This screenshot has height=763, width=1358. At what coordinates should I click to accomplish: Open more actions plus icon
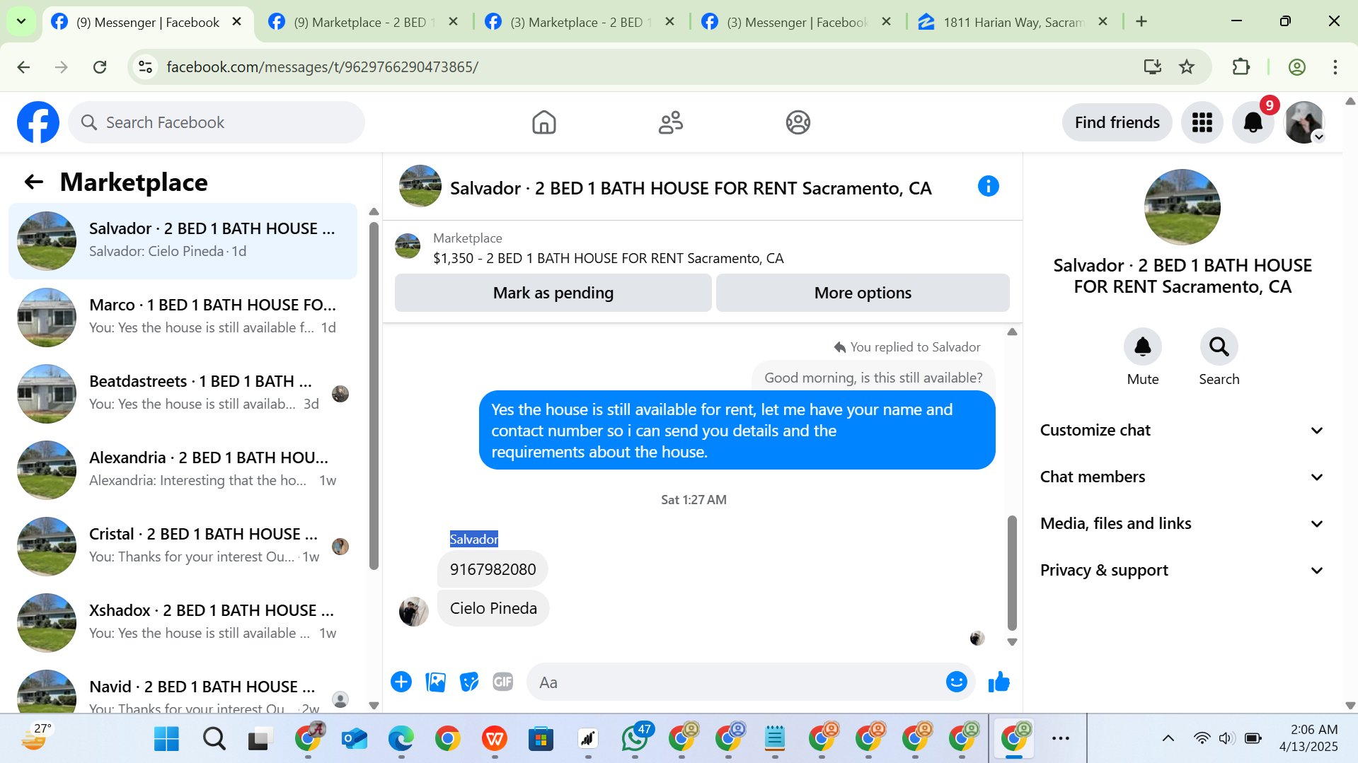[401, 682]
